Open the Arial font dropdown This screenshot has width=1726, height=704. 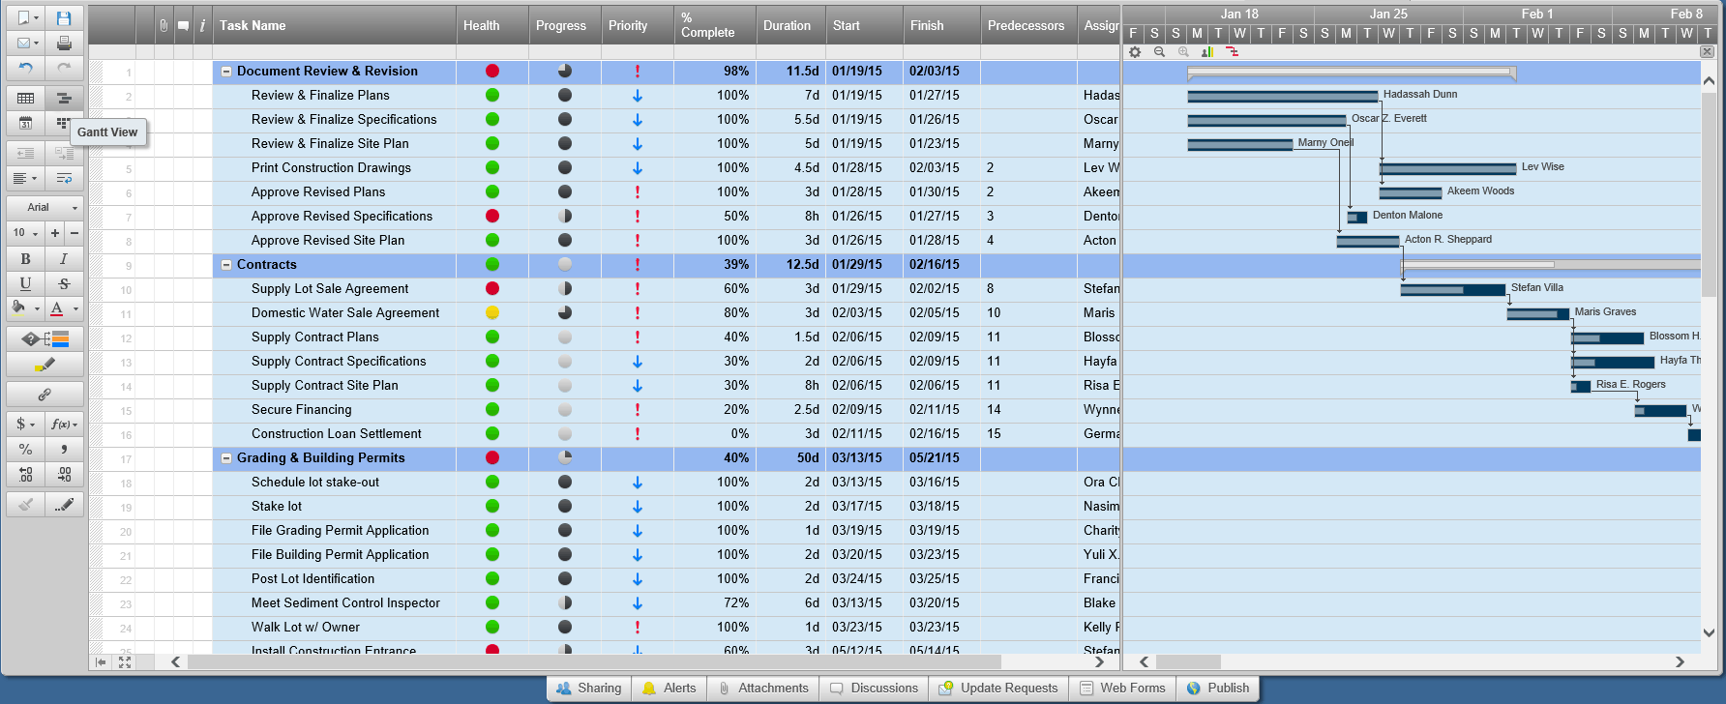[45, 207]
